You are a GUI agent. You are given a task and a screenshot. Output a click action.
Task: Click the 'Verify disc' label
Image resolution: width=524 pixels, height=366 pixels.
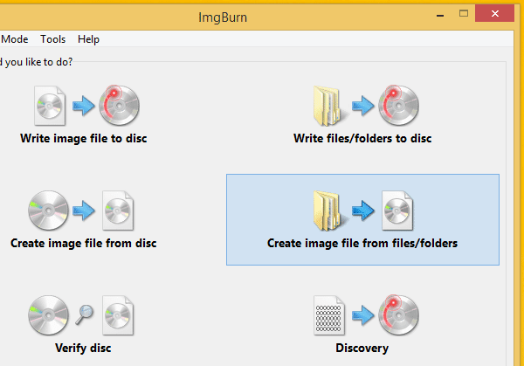tap(83, 348)
